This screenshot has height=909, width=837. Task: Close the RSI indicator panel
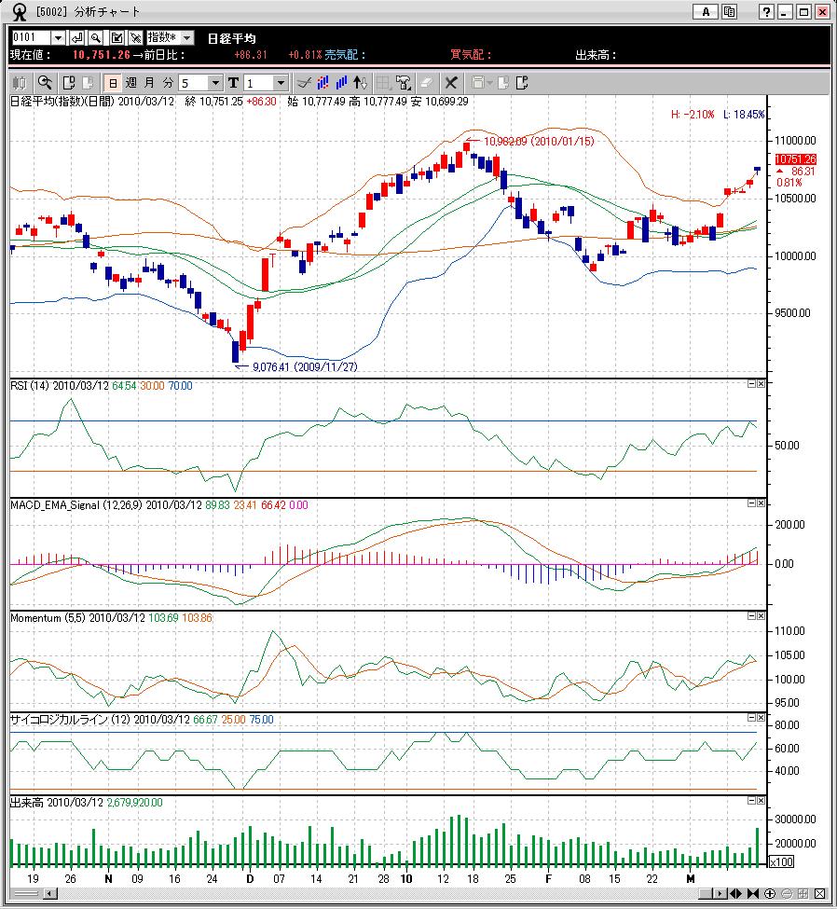[761, 384]
